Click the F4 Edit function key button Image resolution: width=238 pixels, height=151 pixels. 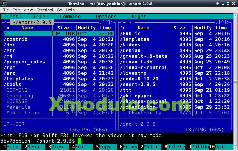[x=83, y=147]
